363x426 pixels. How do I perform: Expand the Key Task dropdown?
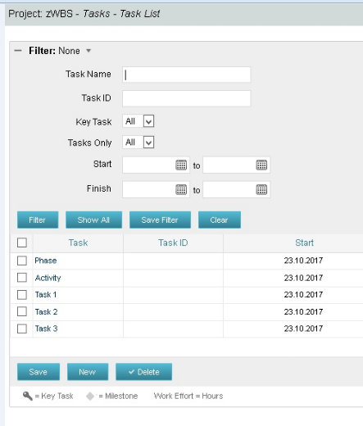(x=148, y=121)
